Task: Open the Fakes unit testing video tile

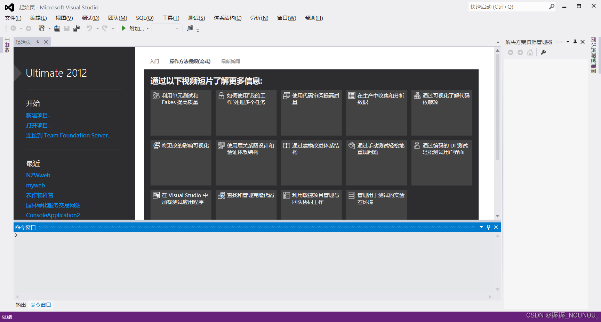Action: (x=181, y=113)
